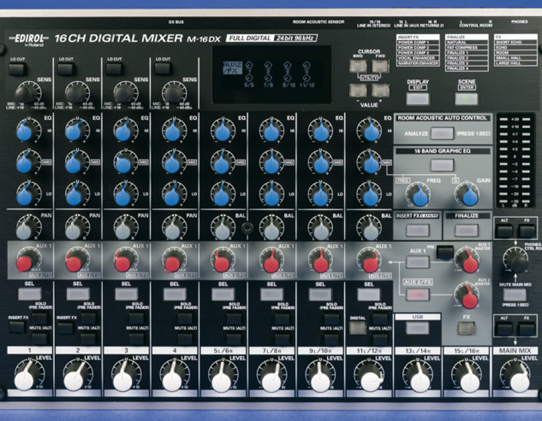
Task: Toggle the LO CUT button on channel 2
Action: coord(66,69)
